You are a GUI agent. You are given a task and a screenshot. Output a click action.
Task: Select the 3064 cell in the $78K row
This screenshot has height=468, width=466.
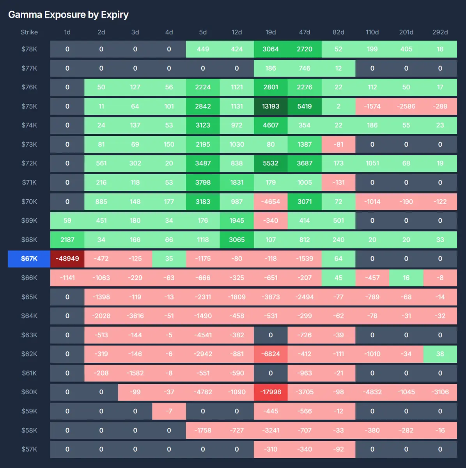pyautogui.click(x=271, y=49)
